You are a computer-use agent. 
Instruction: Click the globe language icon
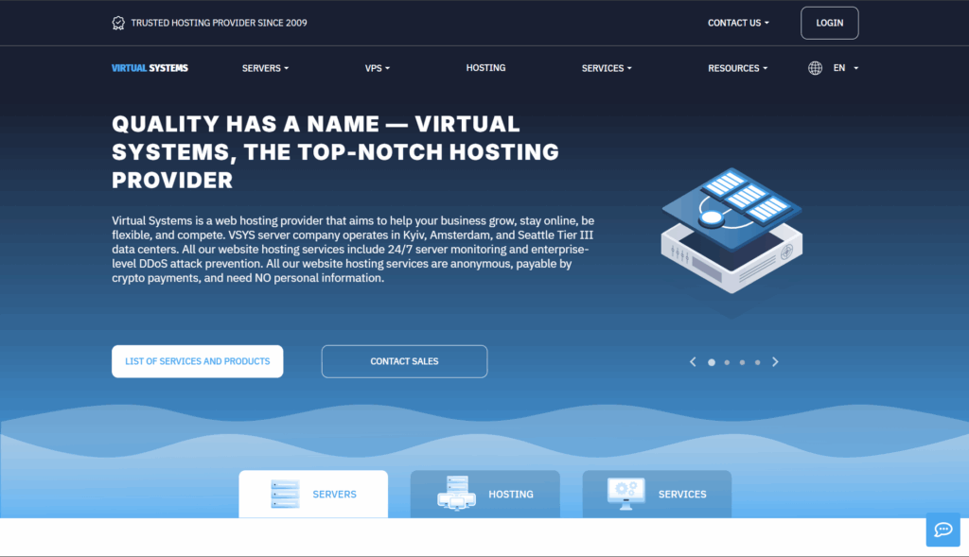[x=815, y=68]
